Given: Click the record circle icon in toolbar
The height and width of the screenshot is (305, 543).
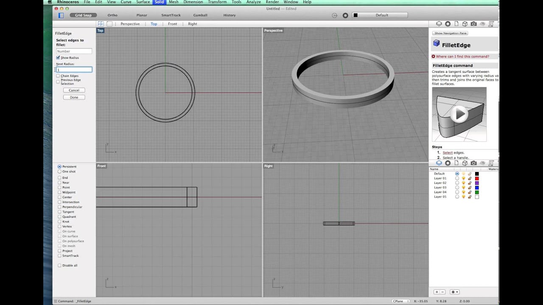Looking at the screenshot, I should [x=345, y=15].
